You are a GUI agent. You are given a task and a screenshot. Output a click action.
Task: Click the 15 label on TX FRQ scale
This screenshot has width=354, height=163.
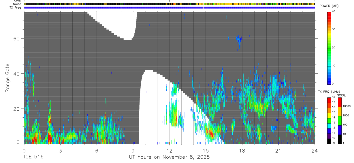tap(334, 112)
